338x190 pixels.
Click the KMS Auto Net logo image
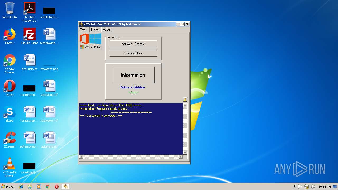pos(91,41)
